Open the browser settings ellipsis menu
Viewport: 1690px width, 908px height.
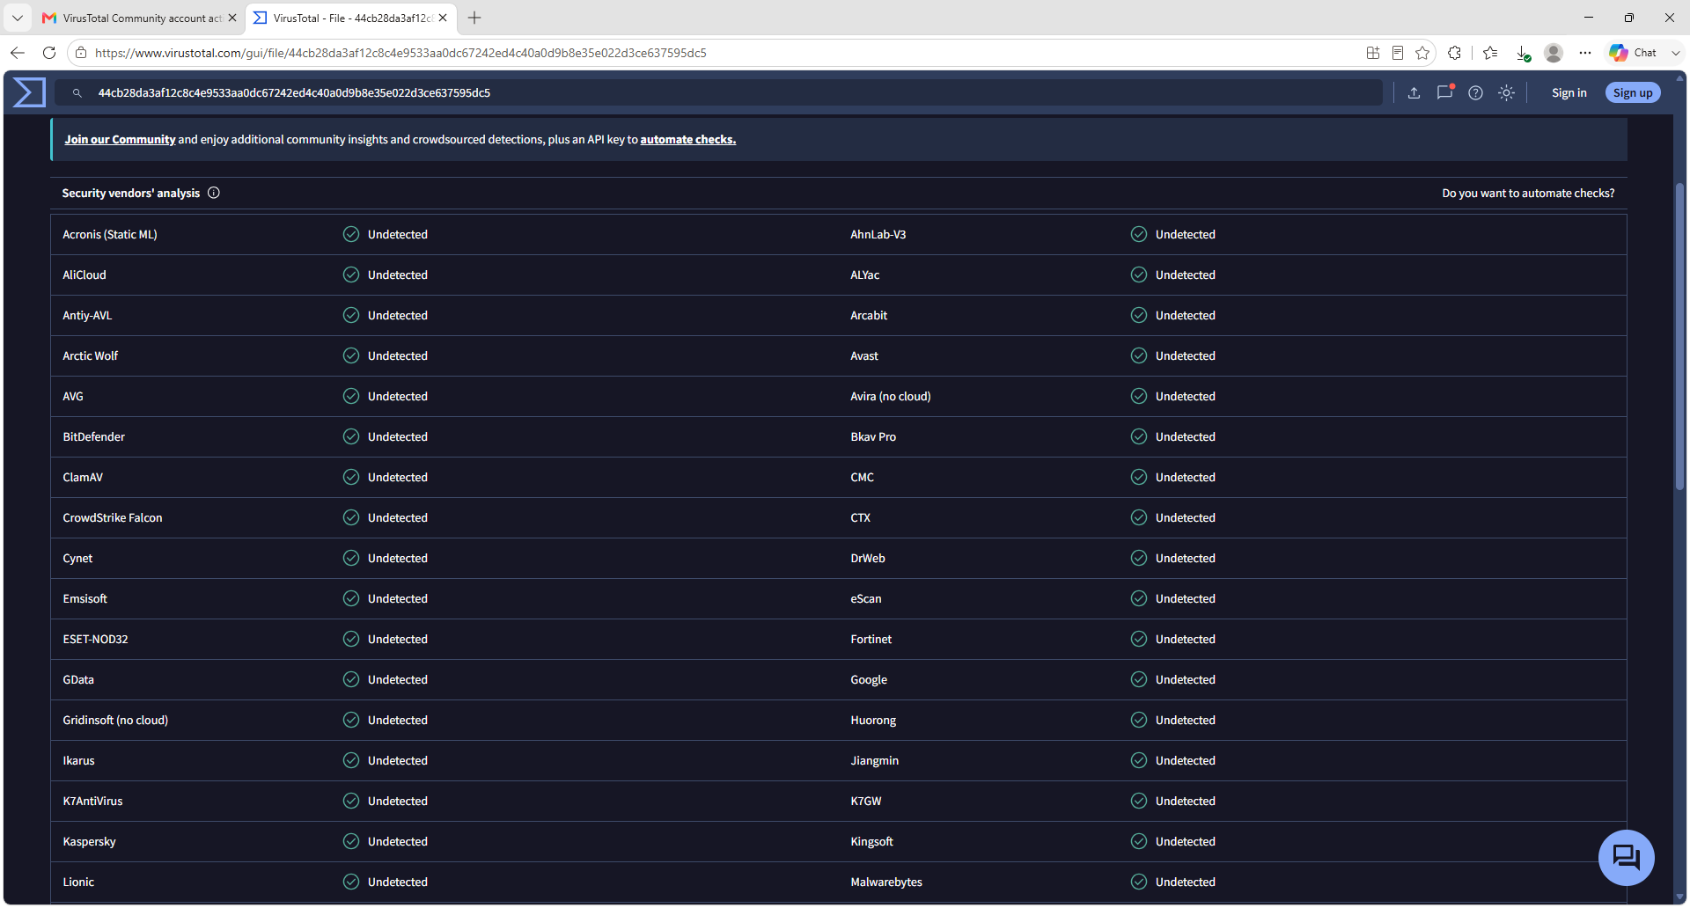(1585, 53)
